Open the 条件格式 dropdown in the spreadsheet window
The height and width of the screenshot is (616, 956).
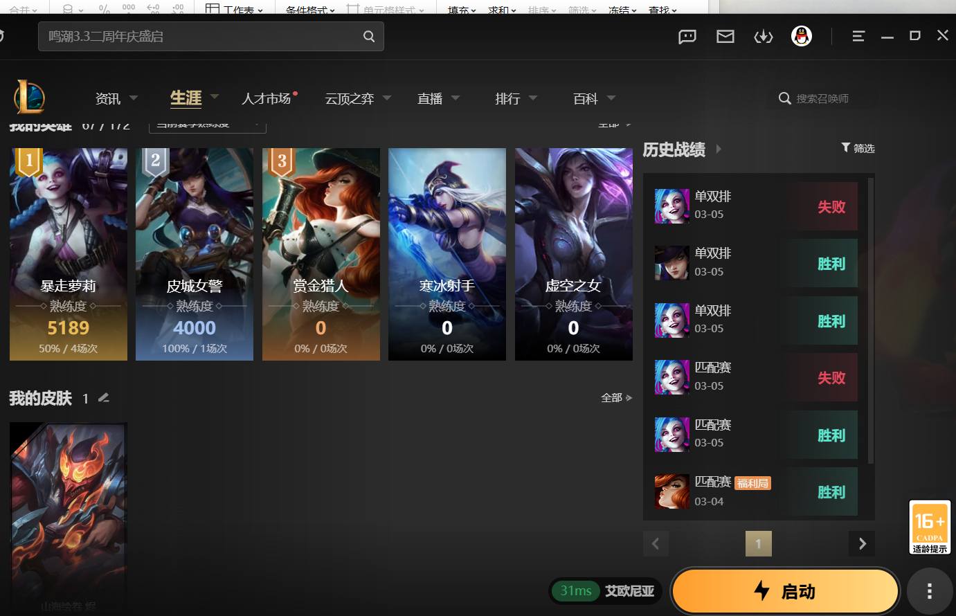[x=310, y=10]
